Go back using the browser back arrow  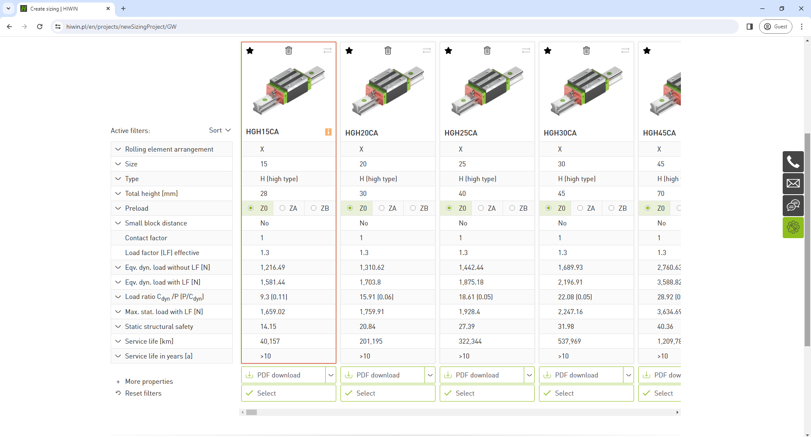(9, 27)
